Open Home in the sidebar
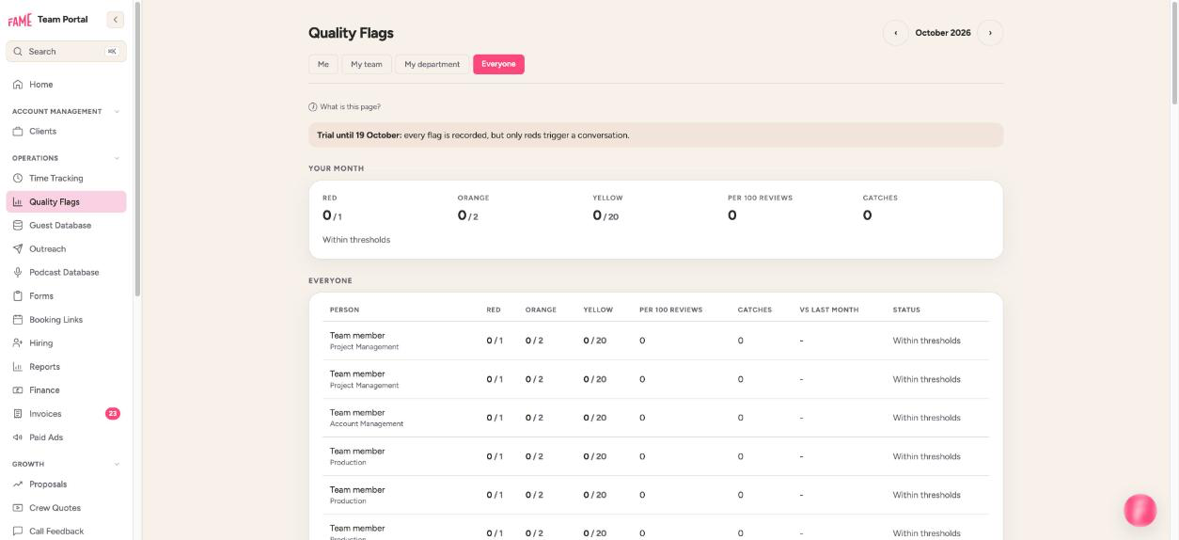This screenshot has width=1179, height=540. coord(66,85)
